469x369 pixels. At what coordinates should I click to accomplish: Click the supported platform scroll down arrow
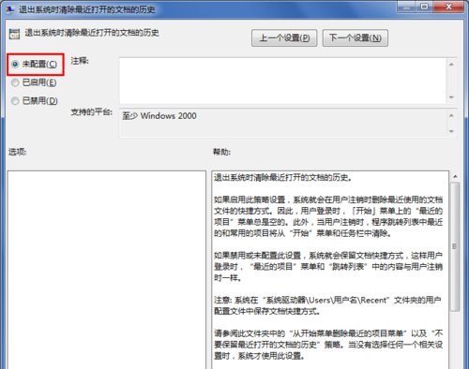(451, 131)
